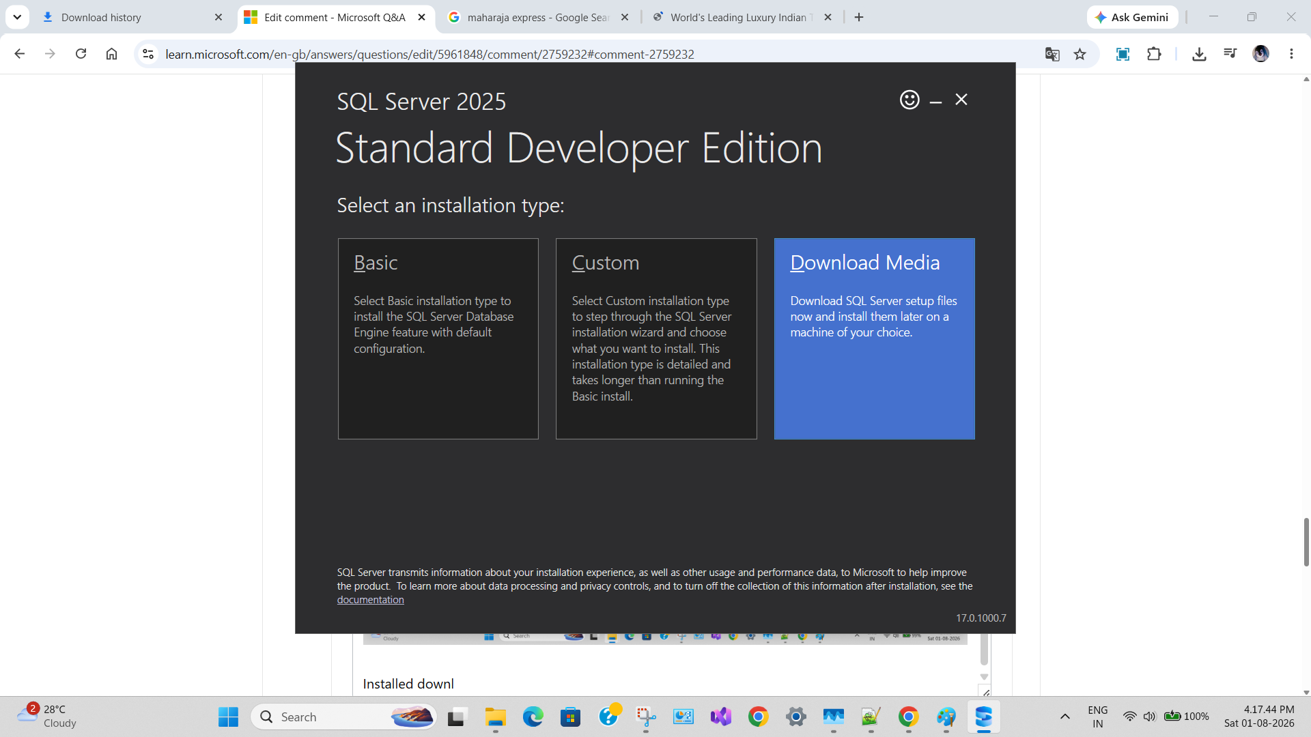Open the Google Lens screen search icon
1311x737 pixels.
1123,54
